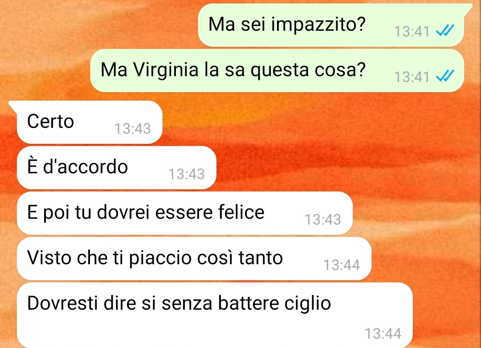Select the "E poi tu dovrei essere felice" message
The height and width of the screenshot is (348, 481).
pyautogui.click(x=185, y=213)
